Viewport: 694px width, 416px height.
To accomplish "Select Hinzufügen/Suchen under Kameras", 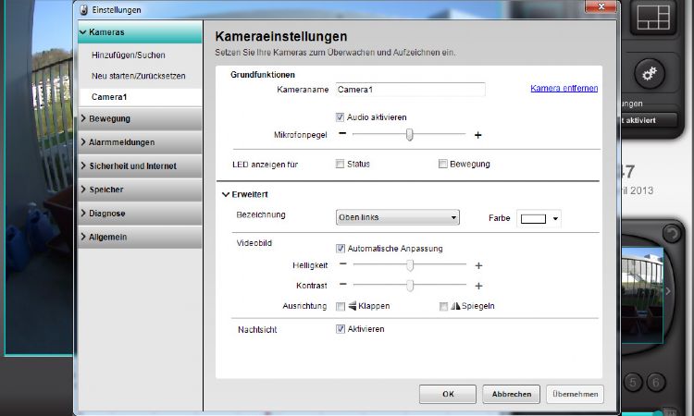I will 128,55.
